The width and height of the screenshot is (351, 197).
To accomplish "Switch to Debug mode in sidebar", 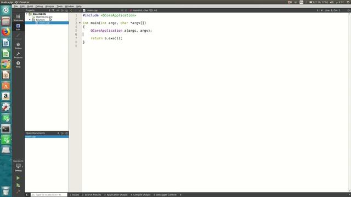I will (18, 46).
